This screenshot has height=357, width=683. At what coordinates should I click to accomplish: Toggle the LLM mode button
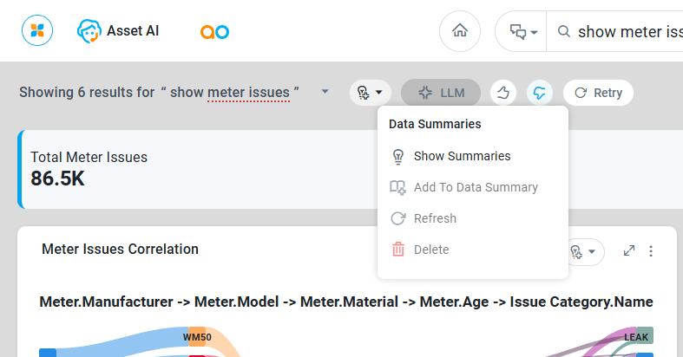point(441,93)
